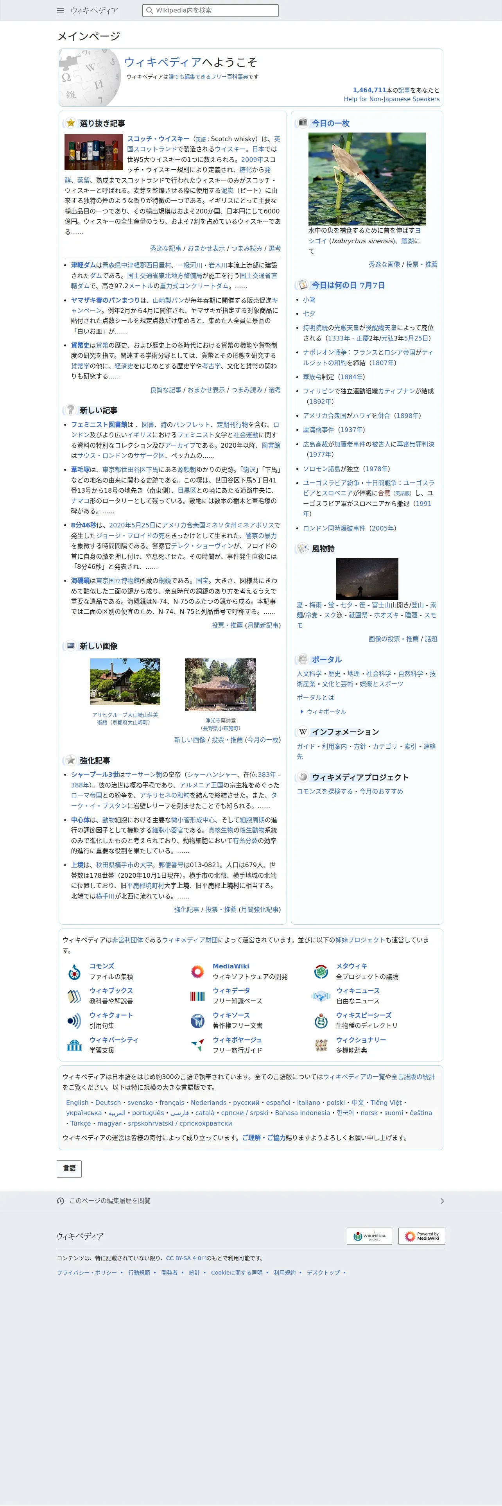The image size is (502, 1506).
Task: Open Help for Non-Japanese Speakers
Action: [391, 99]
